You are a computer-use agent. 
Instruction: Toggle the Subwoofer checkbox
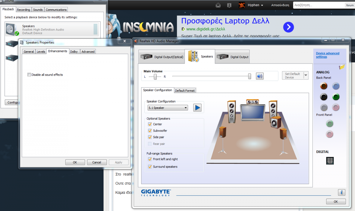[x=150, y=131]
